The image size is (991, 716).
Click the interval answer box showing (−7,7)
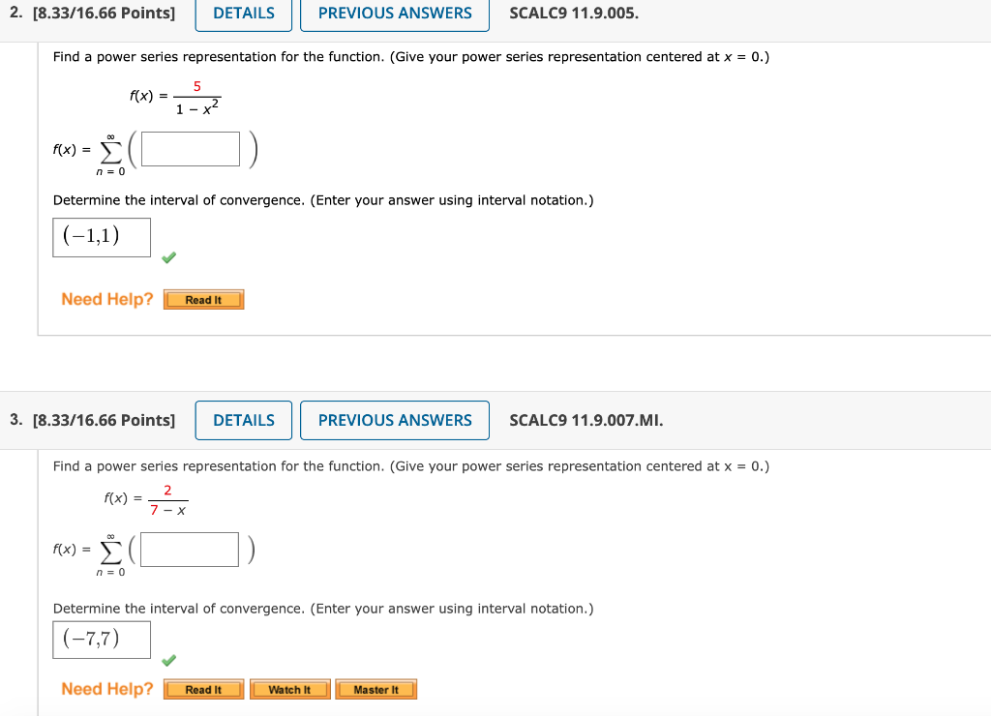(101, 639)
